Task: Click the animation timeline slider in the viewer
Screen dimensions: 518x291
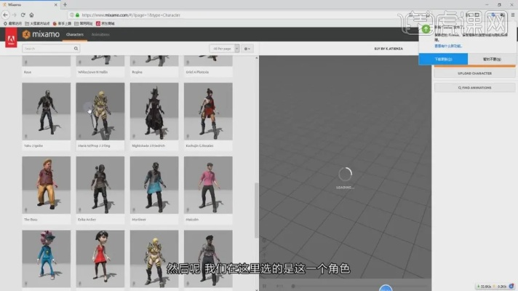Action: pos(360,286)
